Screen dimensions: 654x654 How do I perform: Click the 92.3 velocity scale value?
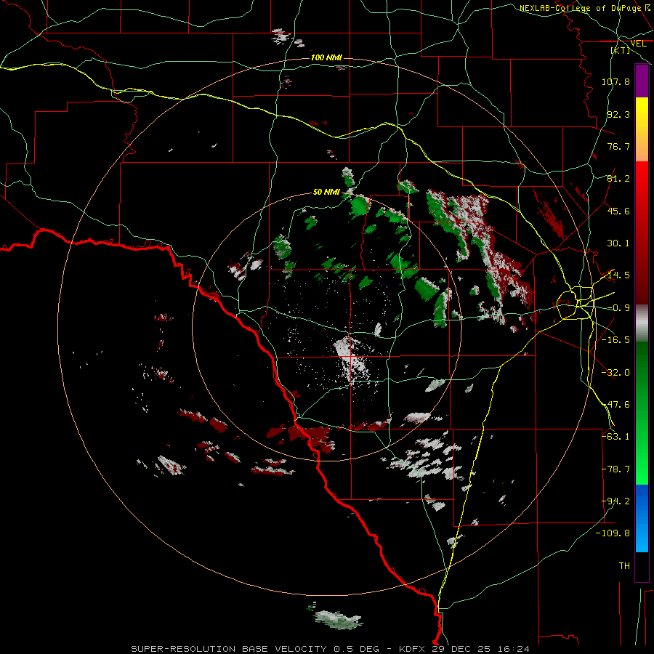[618, 114]
